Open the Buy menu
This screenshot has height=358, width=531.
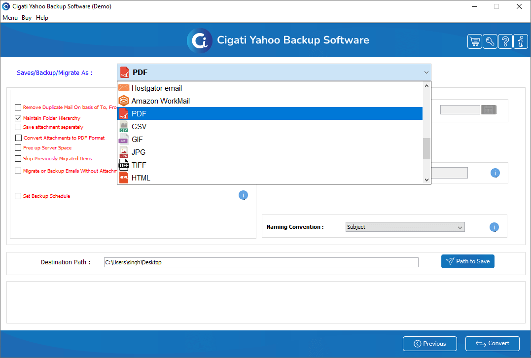[27, 18]
